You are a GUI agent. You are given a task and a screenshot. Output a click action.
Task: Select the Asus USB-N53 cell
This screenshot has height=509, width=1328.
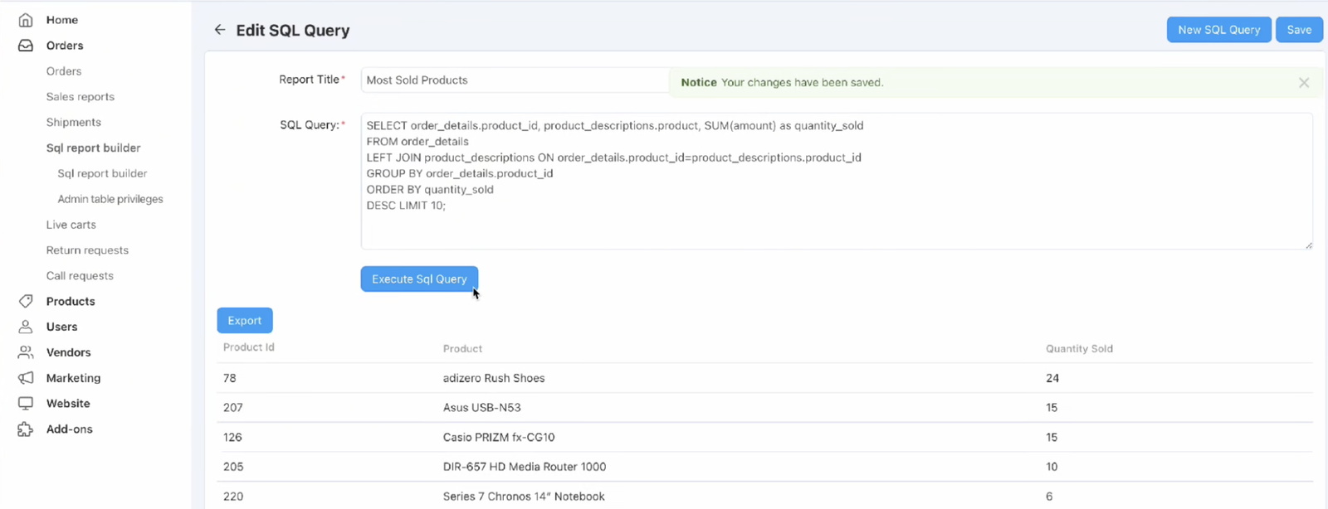(482, 408)
